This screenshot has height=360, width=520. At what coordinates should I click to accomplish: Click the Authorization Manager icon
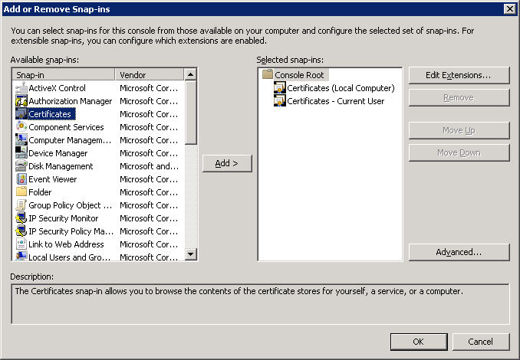(x=21, y=101)
